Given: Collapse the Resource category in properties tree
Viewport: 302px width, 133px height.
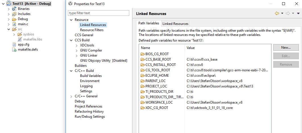Looking at the screenshot, I should [71, 20].
